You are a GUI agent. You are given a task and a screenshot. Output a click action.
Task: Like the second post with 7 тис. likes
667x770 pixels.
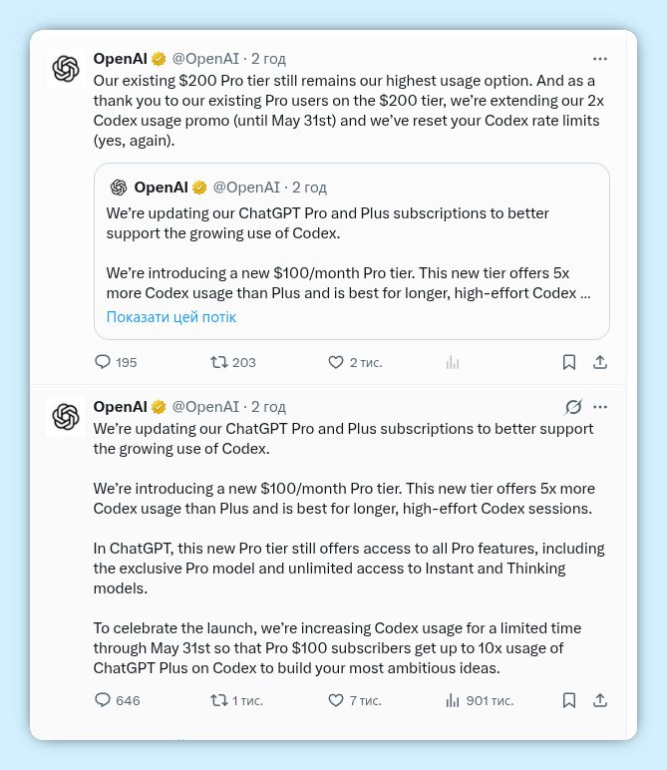point(336,700)
